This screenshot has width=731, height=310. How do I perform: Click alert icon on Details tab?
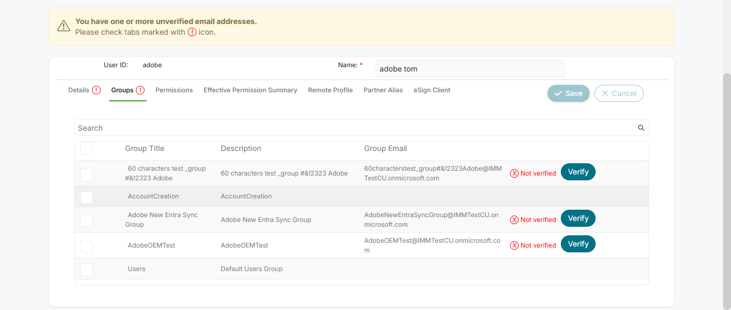(96, 90)
